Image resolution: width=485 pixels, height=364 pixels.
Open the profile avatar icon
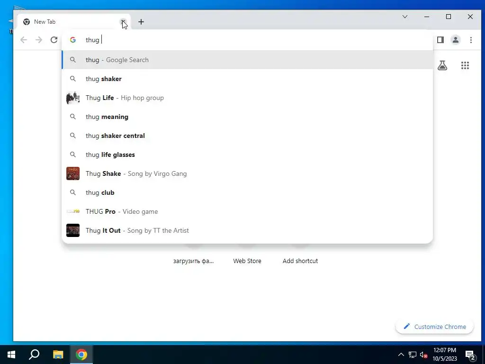456,40
